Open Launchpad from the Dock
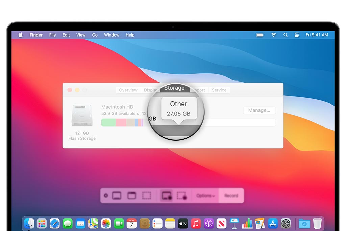Viewport: 346px width, 231px height. coord(42,224)
